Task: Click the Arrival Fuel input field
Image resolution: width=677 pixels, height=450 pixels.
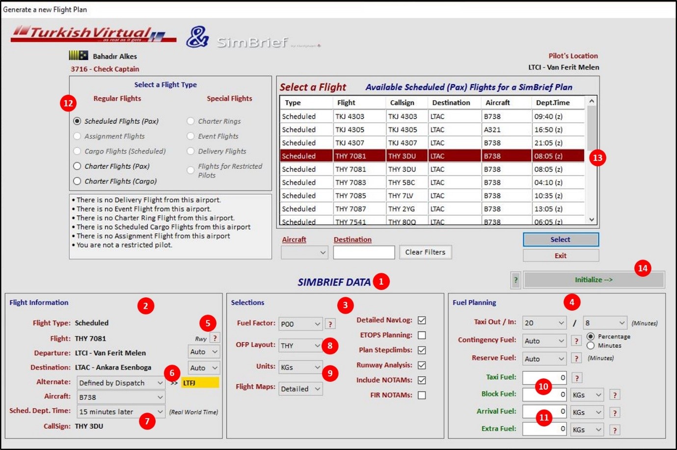Action: [544, 412]
